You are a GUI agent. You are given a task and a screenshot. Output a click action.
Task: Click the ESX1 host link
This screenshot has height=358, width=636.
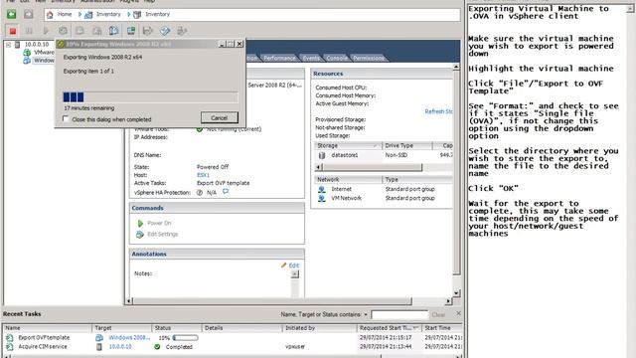tap(203, 175)
